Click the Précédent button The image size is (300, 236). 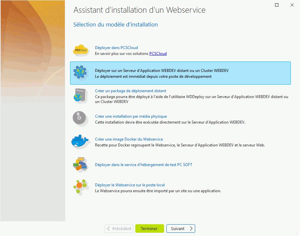(119, 228)
